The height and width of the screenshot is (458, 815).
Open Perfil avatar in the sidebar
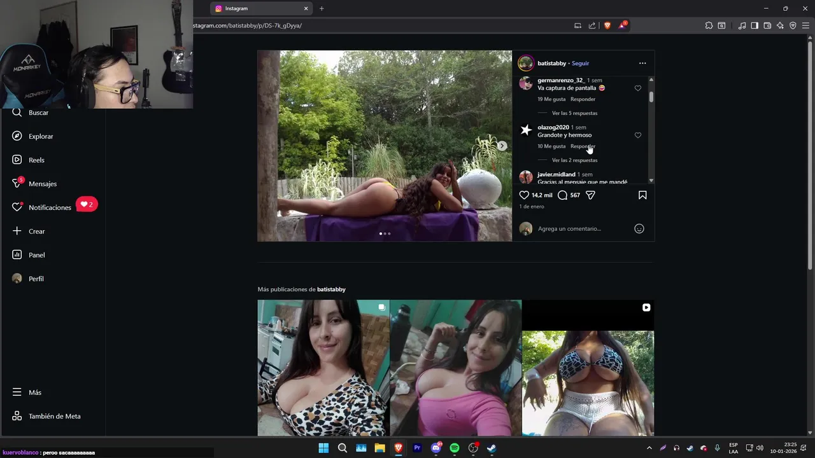tap(17, 279)
